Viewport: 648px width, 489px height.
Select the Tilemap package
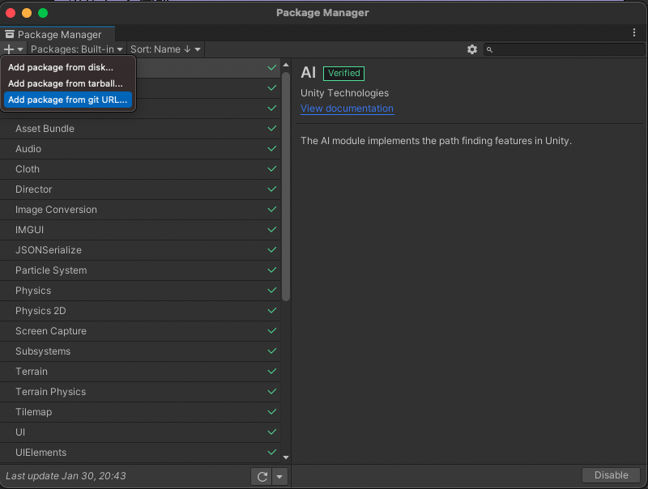pyautogui.click(x=140, y=412)
